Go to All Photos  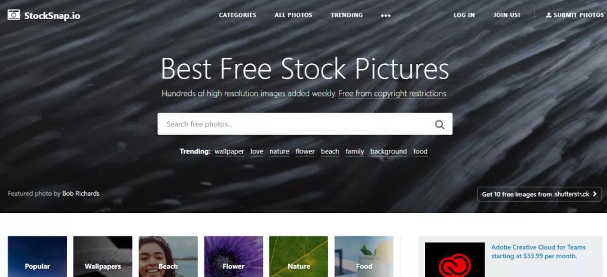[x=293, y=15]
